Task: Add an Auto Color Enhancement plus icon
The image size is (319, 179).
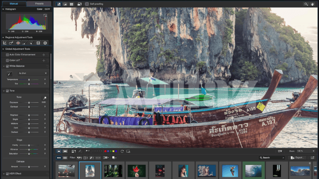Action: click(43, 55)
